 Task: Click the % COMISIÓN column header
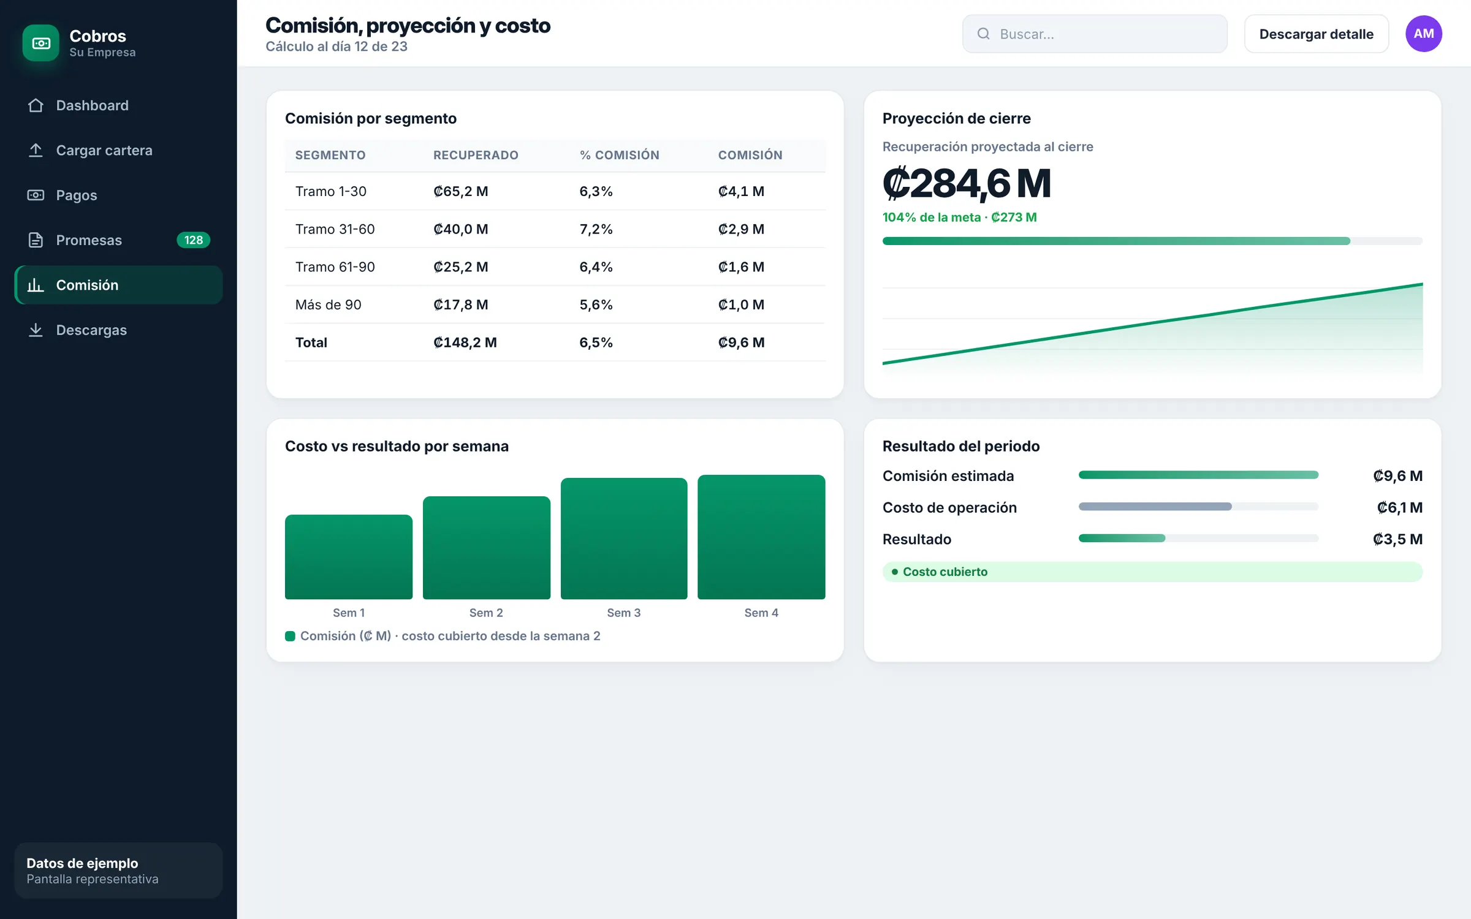pos(620,155)
